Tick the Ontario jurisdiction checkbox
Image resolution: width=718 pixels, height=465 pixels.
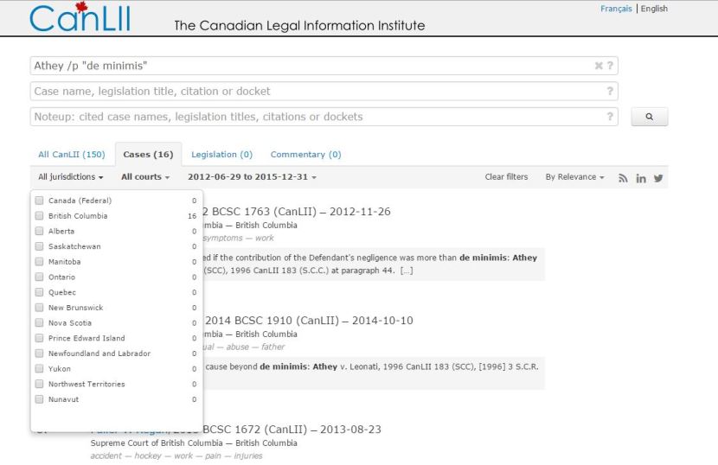tap(39, 277)
